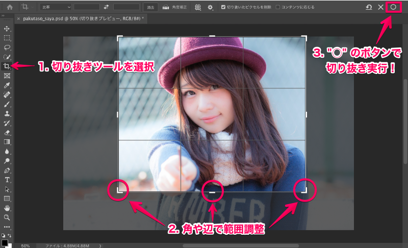Choose the Hand tool
The height and width of the screenshot is (248, 408).
coord(7,208)
